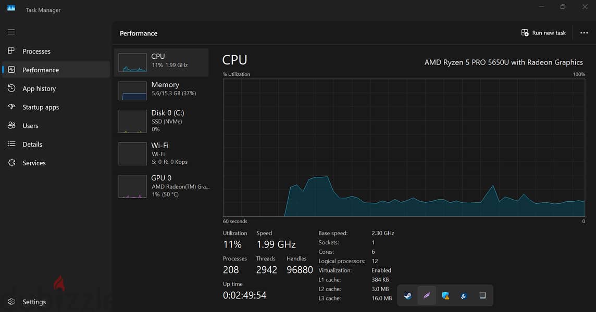596x312 pixels.
Task: Click the processor name AMD Ryzen 5 PRO 5650U
Action: 503,62
